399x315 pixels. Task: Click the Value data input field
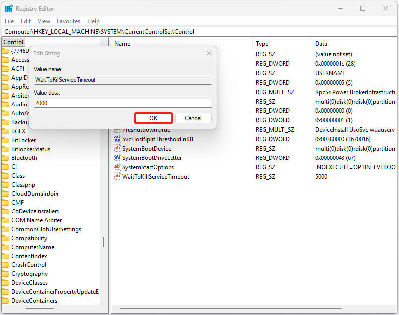point(122,103)
